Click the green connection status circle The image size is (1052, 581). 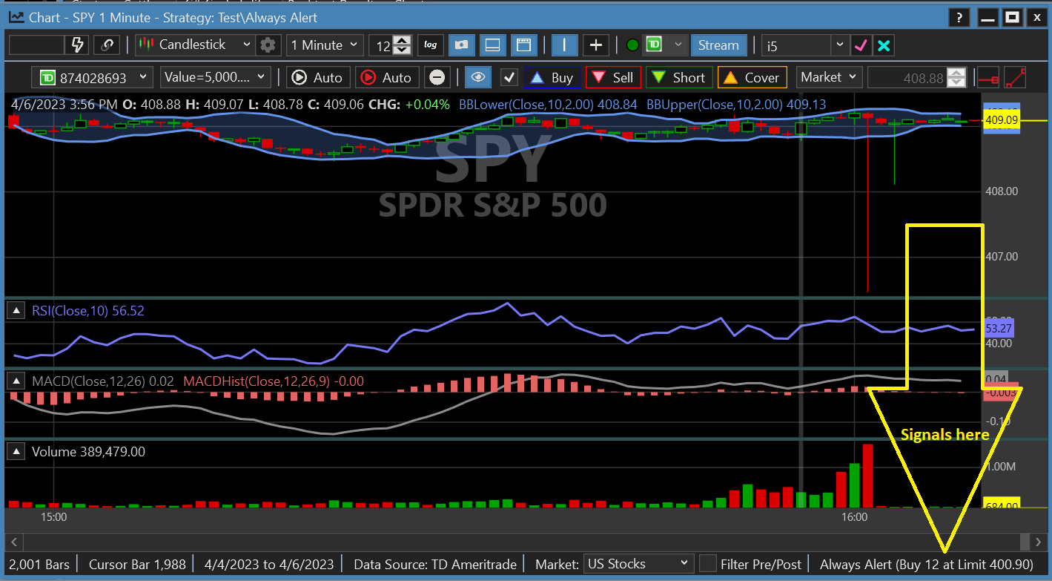click(632, 45)
